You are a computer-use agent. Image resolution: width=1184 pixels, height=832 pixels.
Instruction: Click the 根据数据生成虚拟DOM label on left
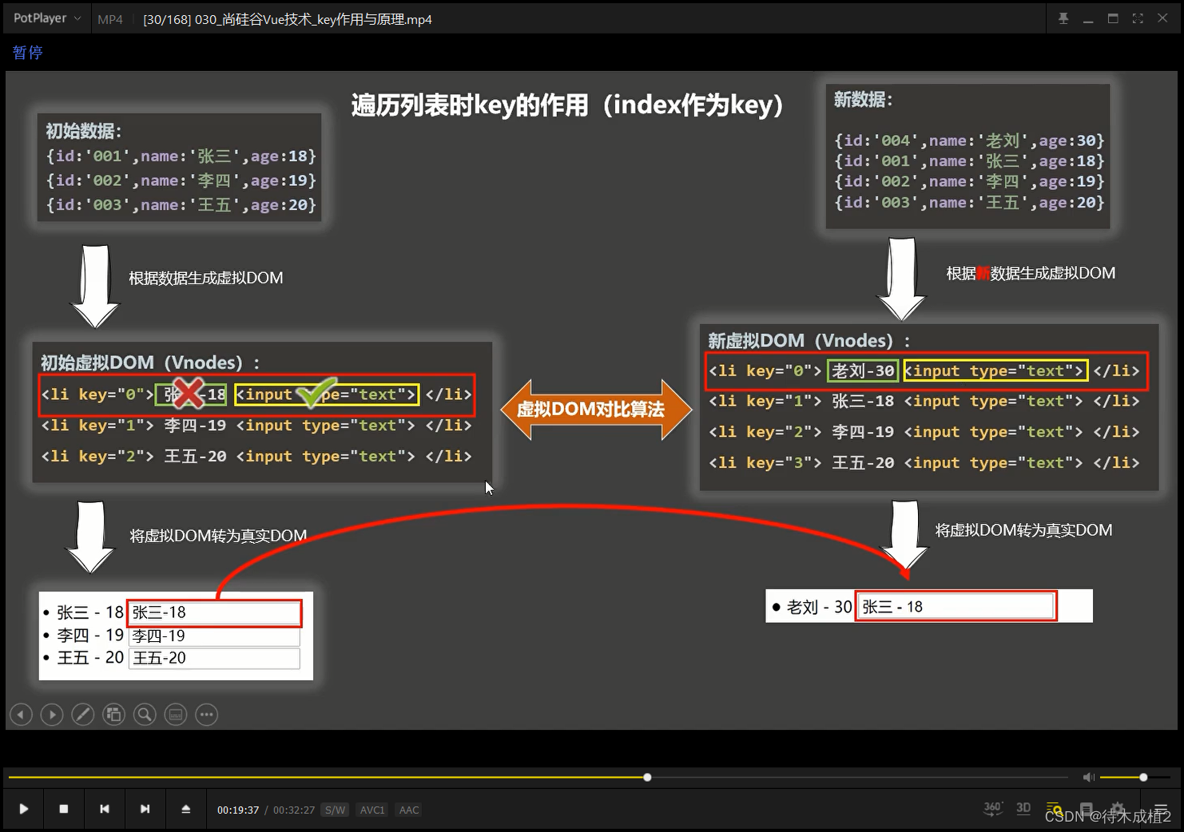pyautogui.click(x=206, y=278)
